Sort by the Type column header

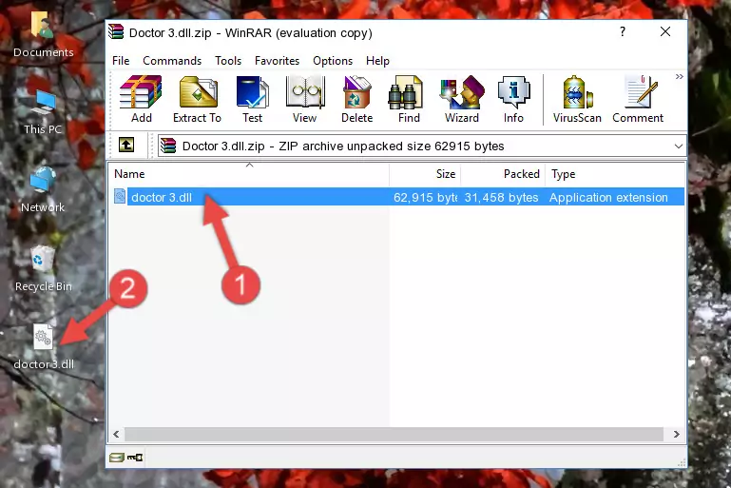click(x=615, y=174)
